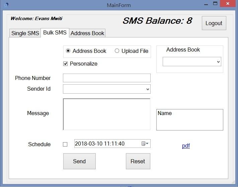
Task: Switch to the Bulk SMS tab
Action: [x=55, y=32]
